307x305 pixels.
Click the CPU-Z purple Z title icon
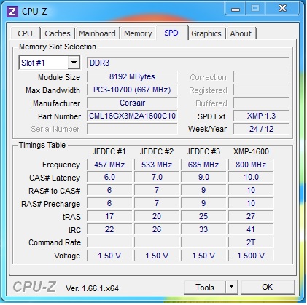point(12,12)
